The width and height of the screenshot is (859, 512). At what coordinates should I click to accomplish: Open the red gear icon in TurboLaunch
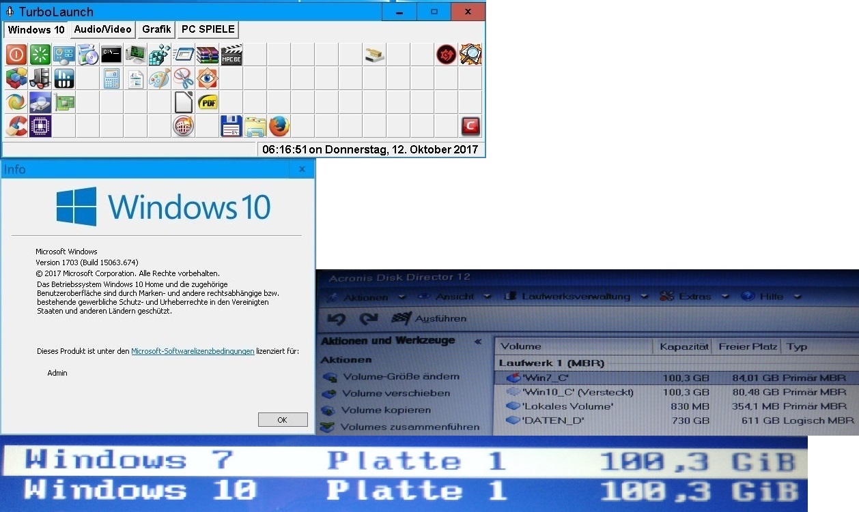tap(446, 55)
